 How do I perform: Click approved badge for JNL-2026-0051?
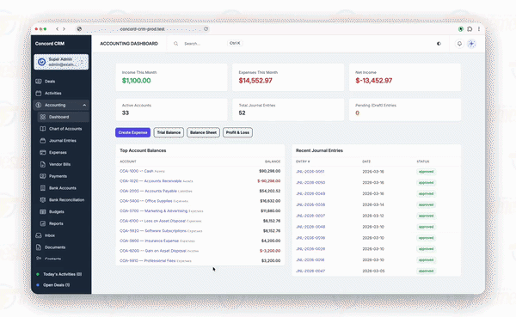pyautogui.click(x=427, y=172)
